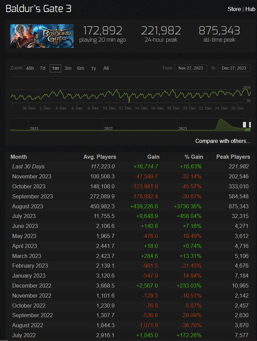This screenshot has width=257, height=341.
Task: Select the March 2023 row label
Action: click(x=27, y=256)
